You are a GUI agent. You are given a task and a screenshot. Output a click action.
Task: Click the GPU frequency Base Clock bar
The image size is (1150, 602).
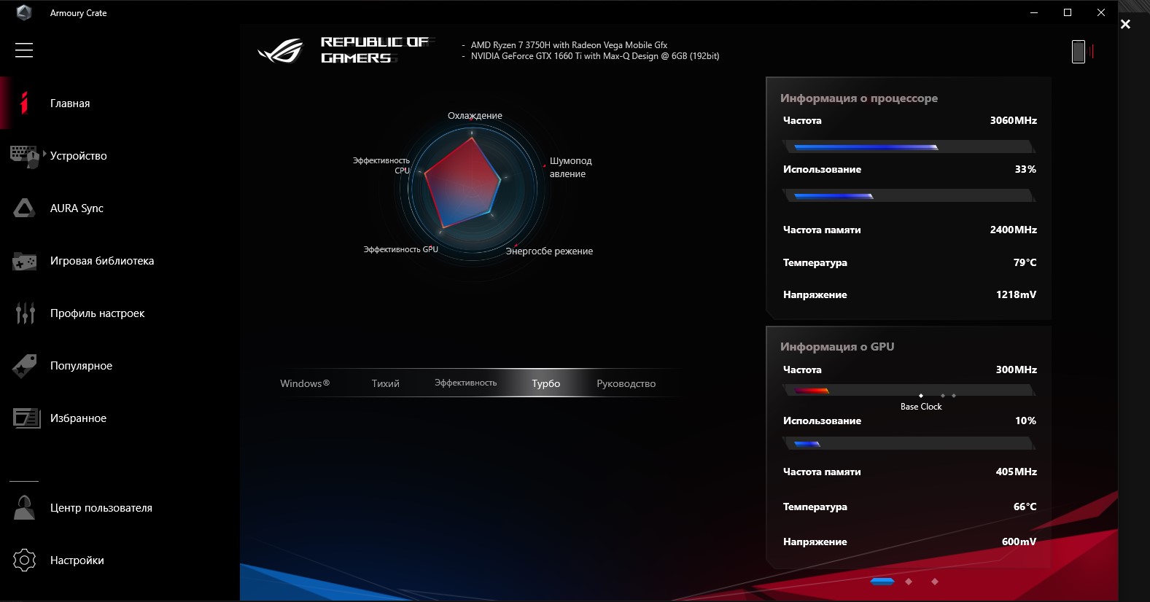click(x=908, y=391)
